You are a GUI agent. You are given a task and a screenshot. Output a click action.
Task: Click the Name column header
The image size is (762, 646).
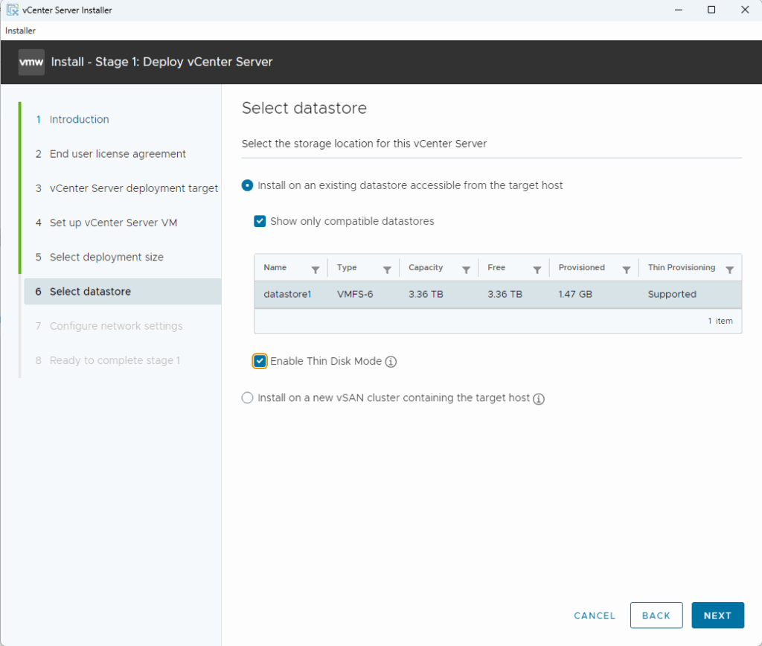pos(275,268)
